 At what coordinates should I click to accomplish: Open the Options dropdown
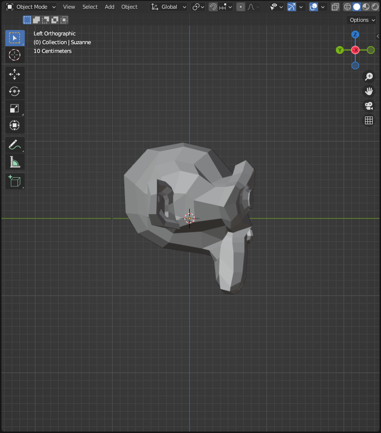pos(362,20)
